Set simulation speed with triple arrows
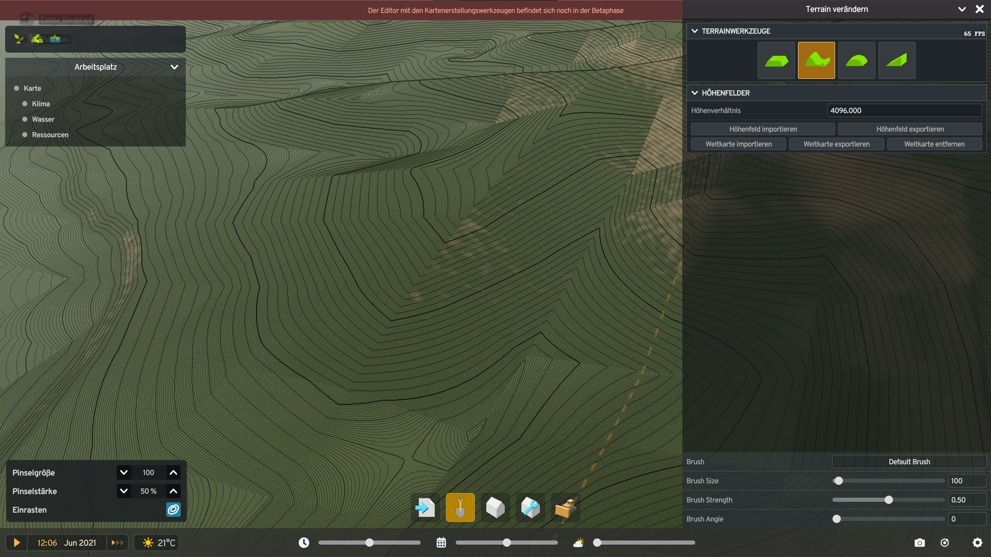 [118, 543]
